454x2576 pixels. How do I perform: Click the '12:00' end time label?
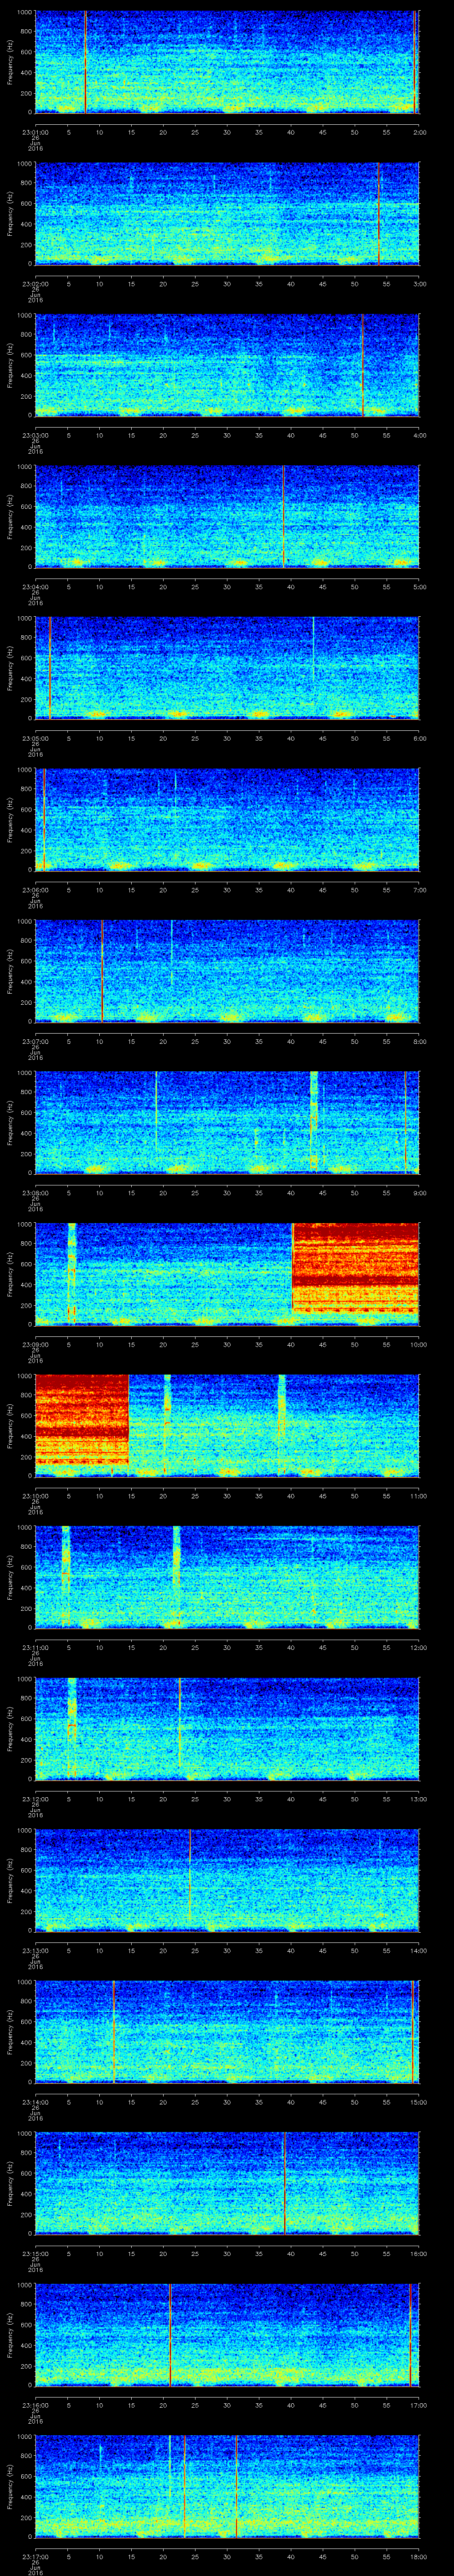[418, 1647]
